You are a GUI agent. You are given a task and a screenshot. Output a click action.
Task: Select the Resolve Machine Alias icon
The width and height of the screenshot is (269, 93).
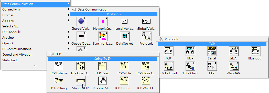pyautogui.click(x=102, y=81)
